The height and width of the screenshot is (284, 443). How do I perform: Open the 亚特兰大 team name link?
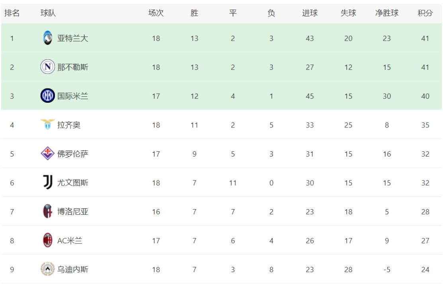(73, 39)
